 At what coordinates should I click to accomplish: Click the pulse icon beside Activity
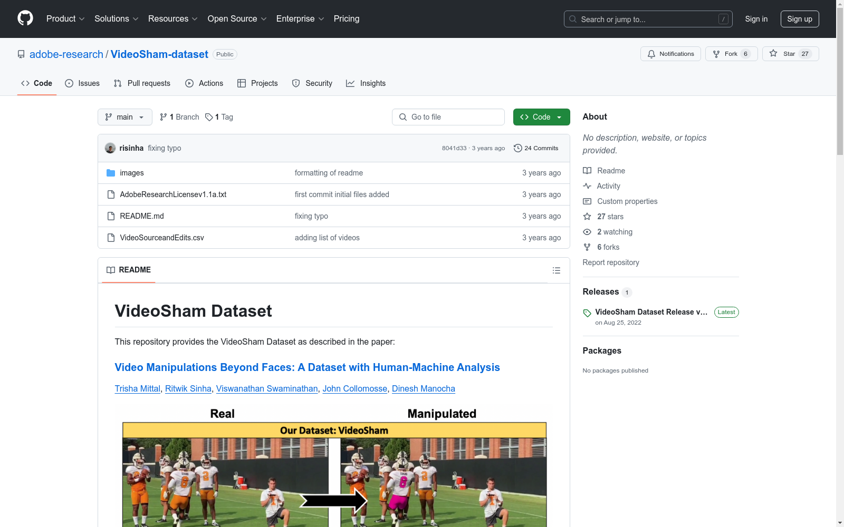coord(587,186)
